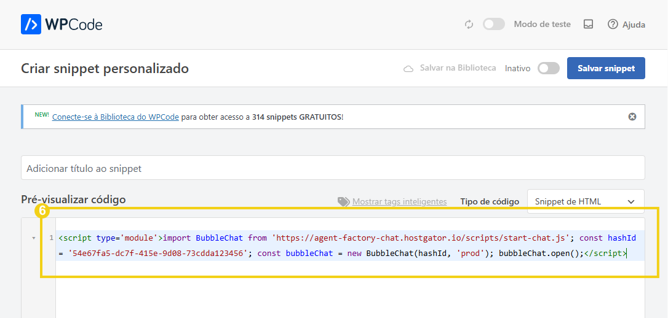The width and height of the screenshot is (668, 318).
Task: Click Mostrar tags inteligentes link
Action: click(x=400, y=201)
